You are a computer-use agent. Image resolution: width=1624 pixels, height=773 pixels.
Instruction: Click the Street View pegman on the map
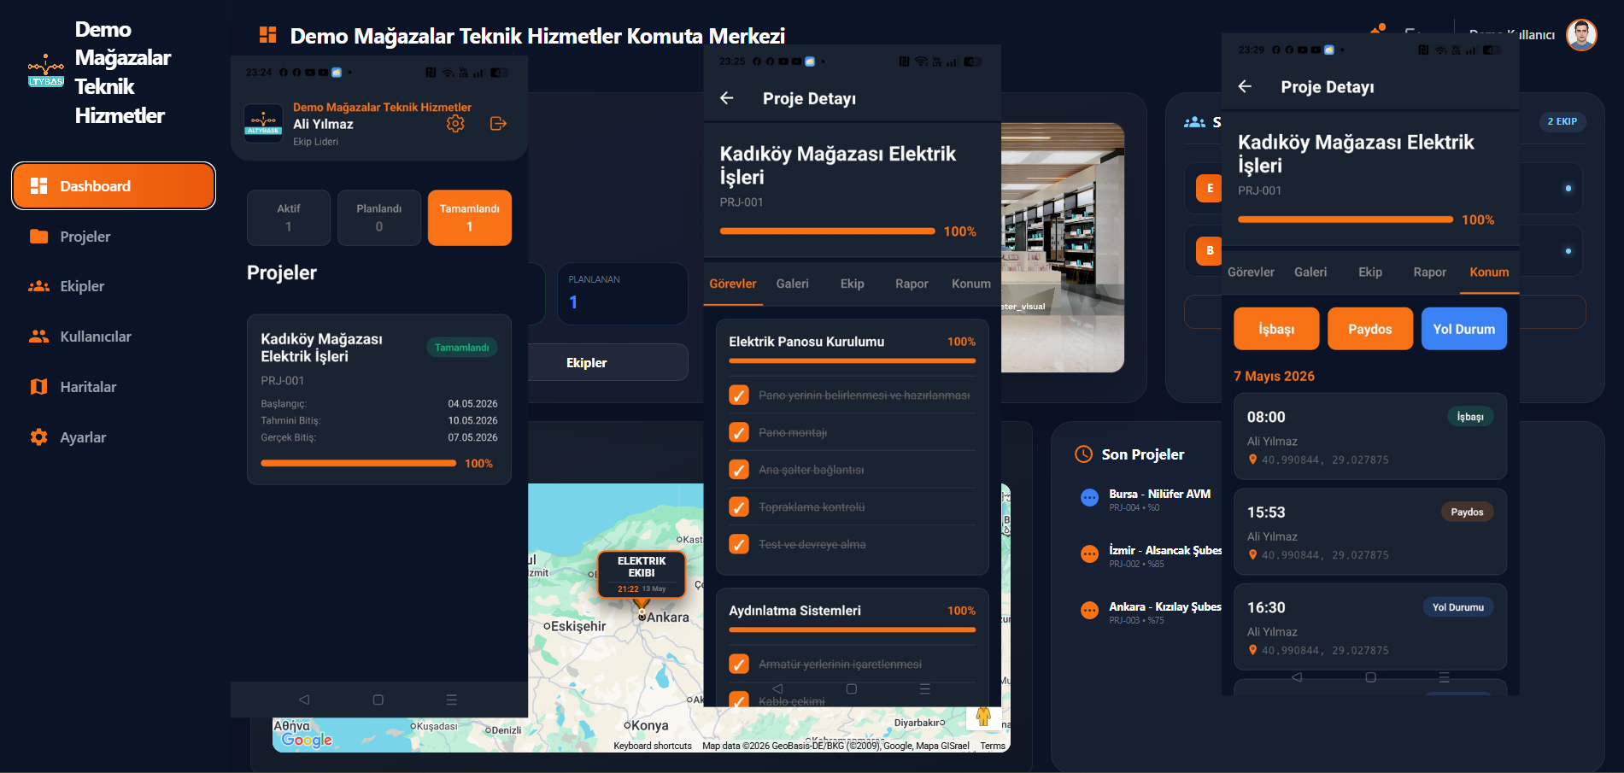pos(983,717)
